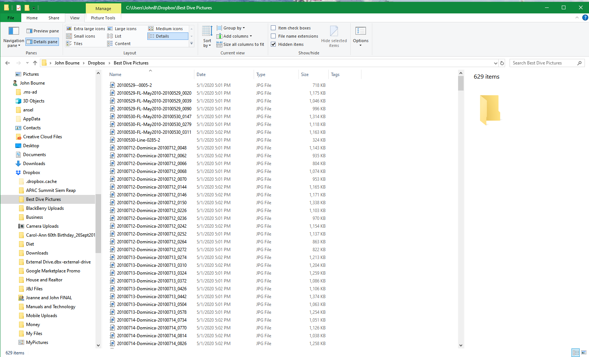This screenshot has width=589, height=357.
Task: Open the Add columns dropdown
Action: [x=234, y=36]
